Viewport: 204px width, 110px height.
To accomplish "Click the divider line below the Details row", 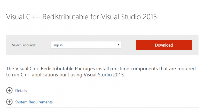I will pos(102,96).
